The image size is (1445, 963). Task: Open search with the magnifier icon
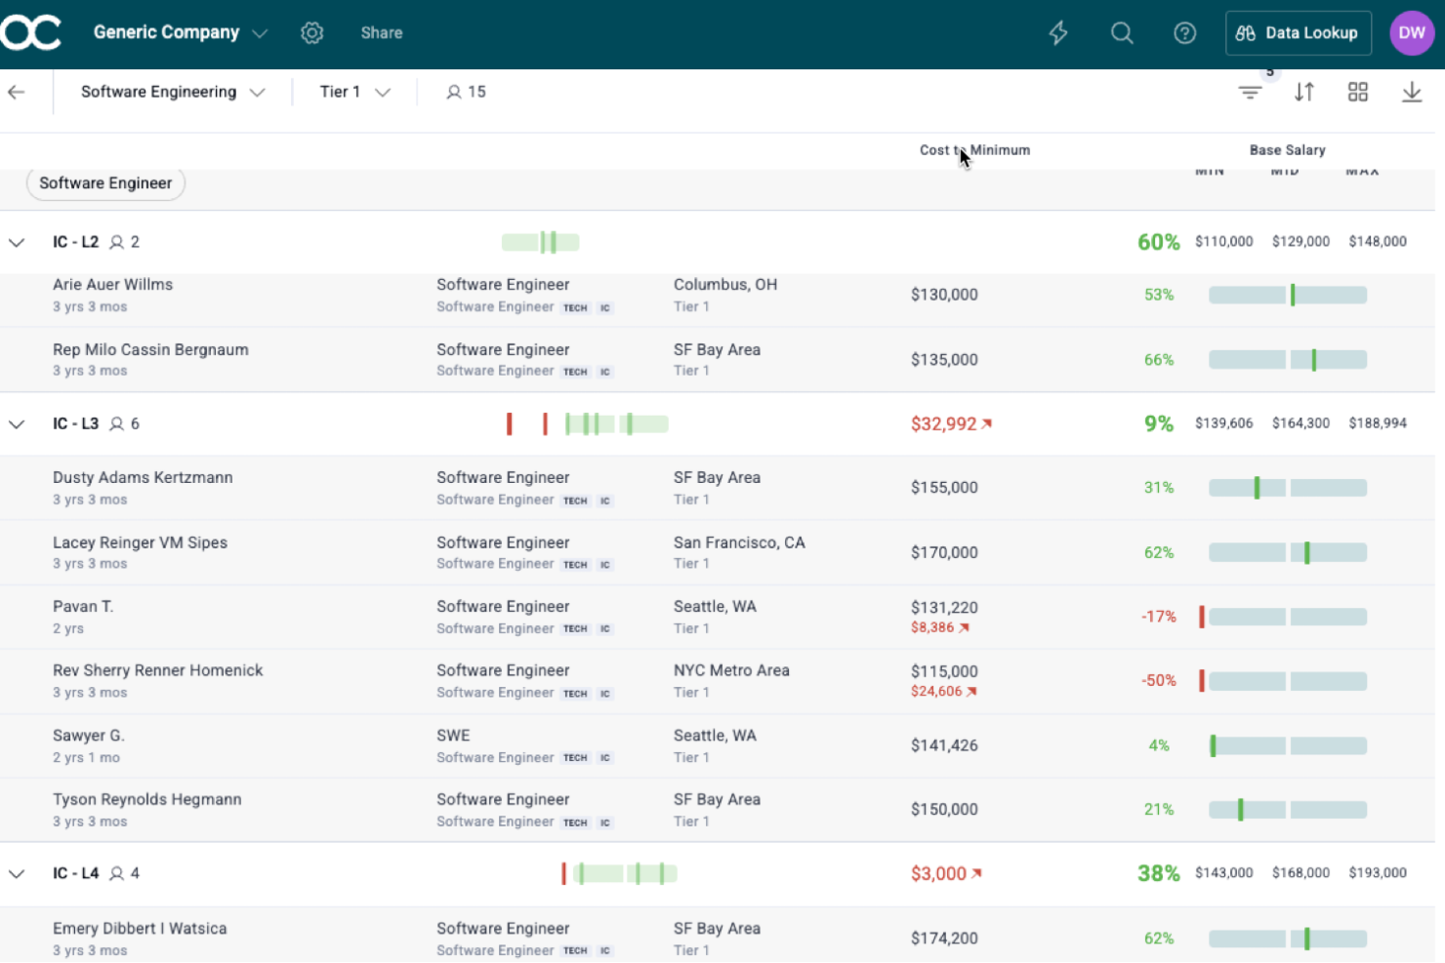(x=1122, y=33)
